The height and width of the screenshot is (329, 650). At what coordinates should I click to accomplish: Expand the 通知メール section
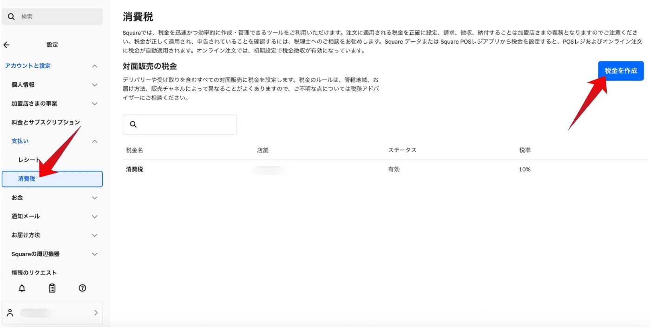[95, 217]
